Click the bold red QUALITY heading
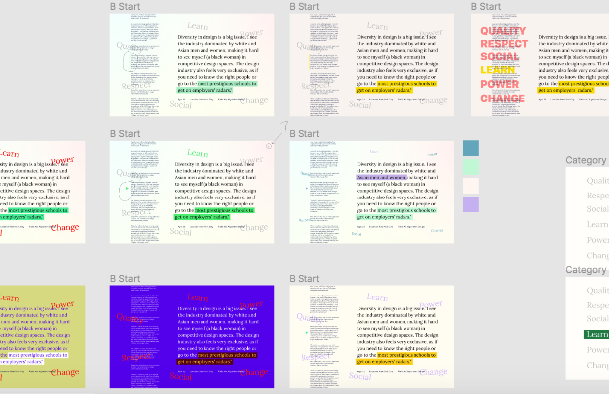This screenshot has width=609, height=394. coord(503,31)
